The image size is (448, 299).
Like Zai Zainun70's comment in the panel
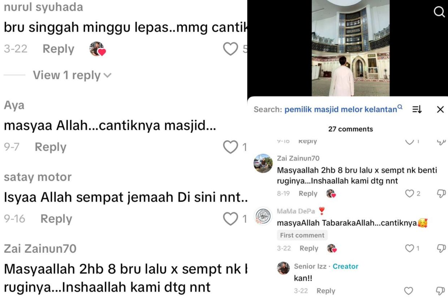point(409,194)
